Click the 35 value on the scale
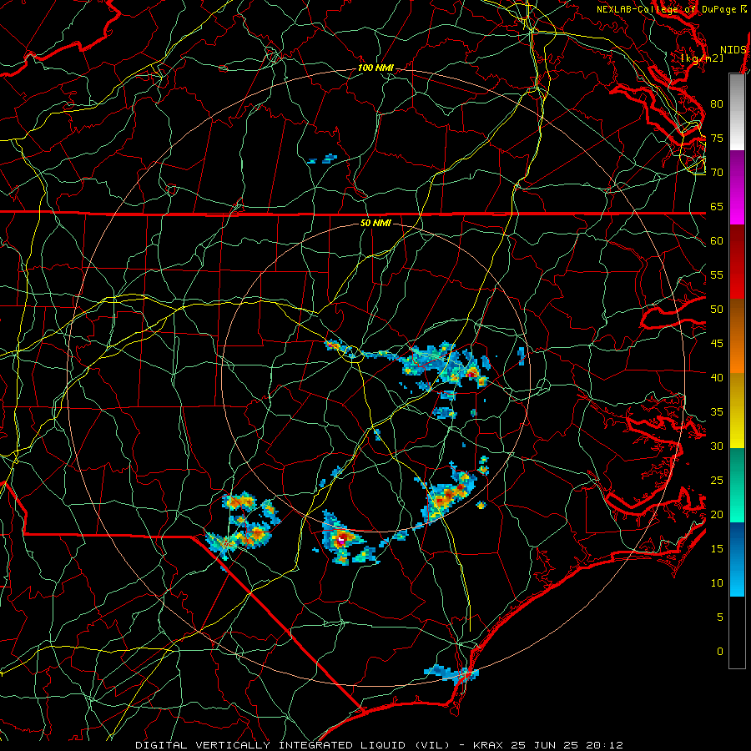Viewport: 751px width, 751px height. pos(717,412)
